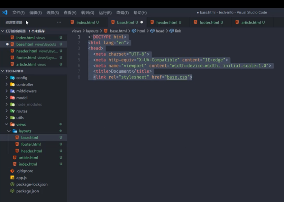The image size is (284, 202).
Task: Select base.html in the layouts tree
Action: pyautogui.click(x=33, y=137)
